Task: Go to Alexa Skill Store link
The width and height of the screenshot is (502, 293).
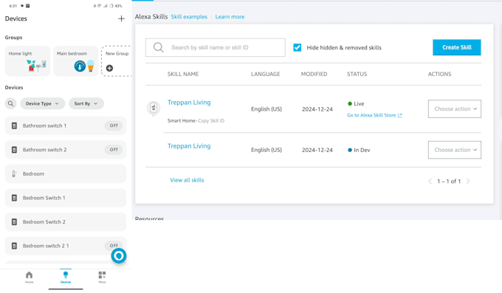Action: (374, 115)
